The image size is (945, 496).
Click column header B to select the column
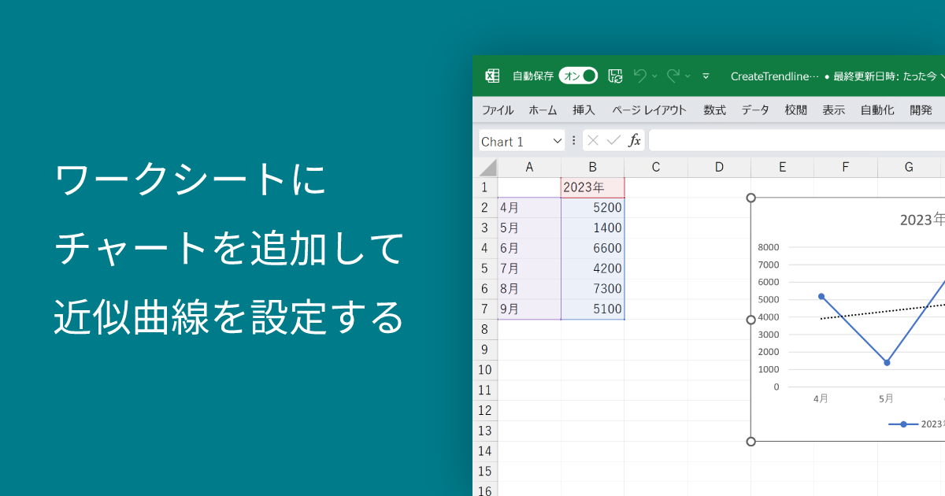592,167
